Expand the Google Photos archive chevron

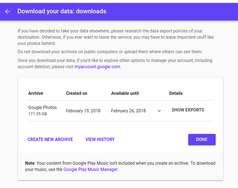[x=159, y=111]
